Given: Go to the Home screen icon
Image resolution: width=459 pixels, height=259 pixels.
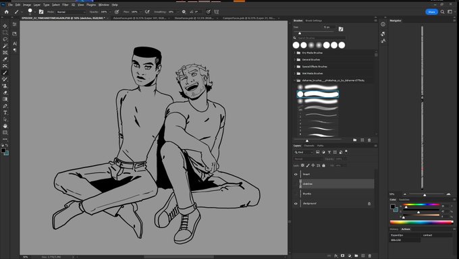Looking at the screenshot, I should tap(7, 11).
